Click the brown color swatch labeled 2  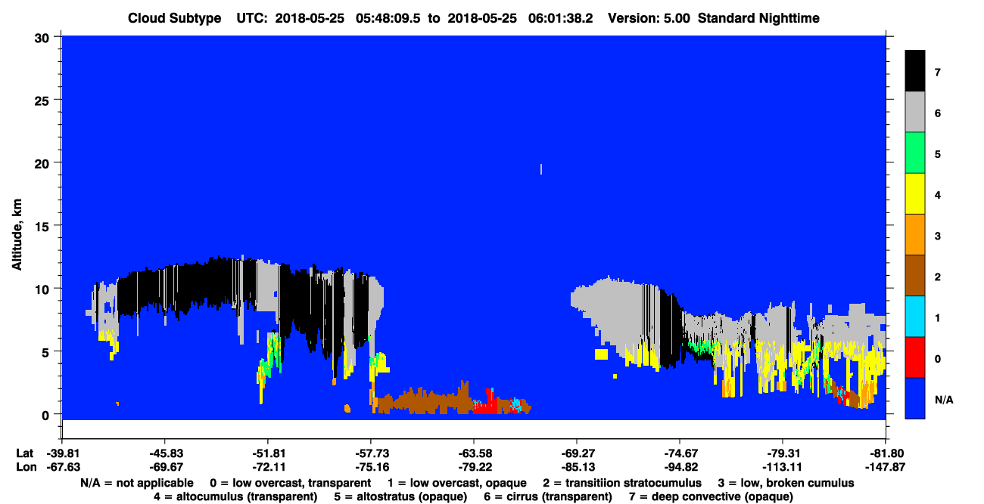915,275
